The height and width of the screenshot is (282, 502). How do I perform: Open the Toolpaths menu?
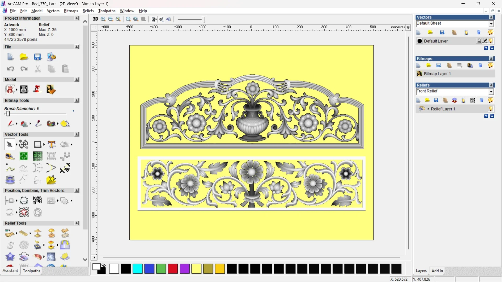click(107, 11)
